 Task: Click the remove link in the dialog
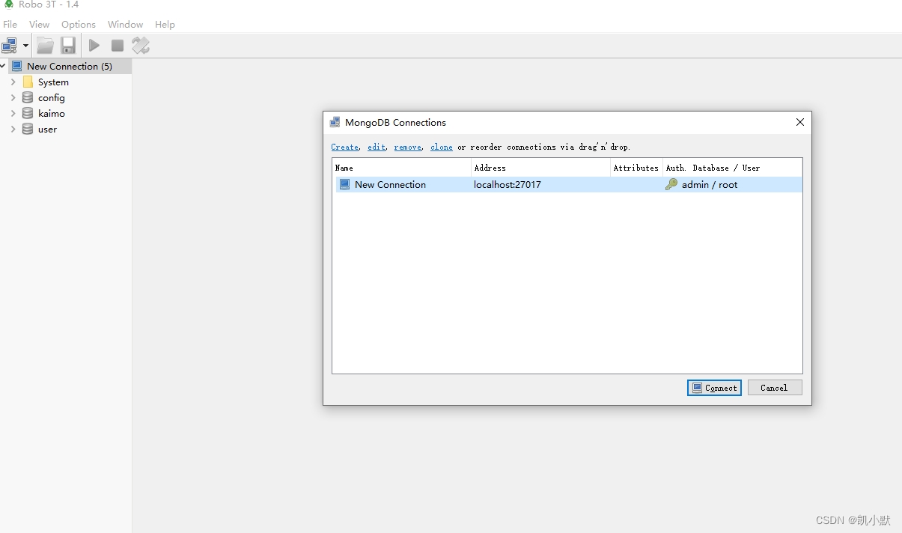(407, 147)
